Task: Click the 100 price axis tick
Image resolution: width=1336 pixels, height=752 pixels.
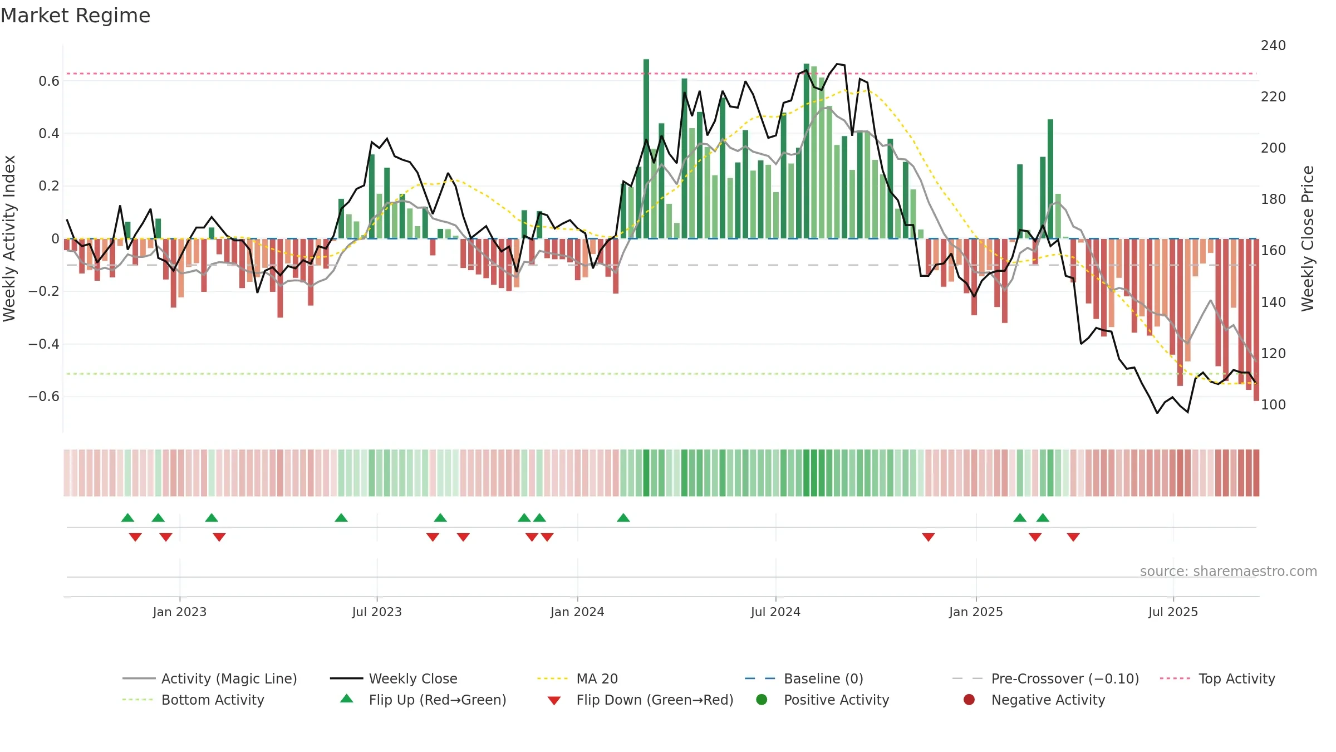Action: click(x=1273, y=404)
